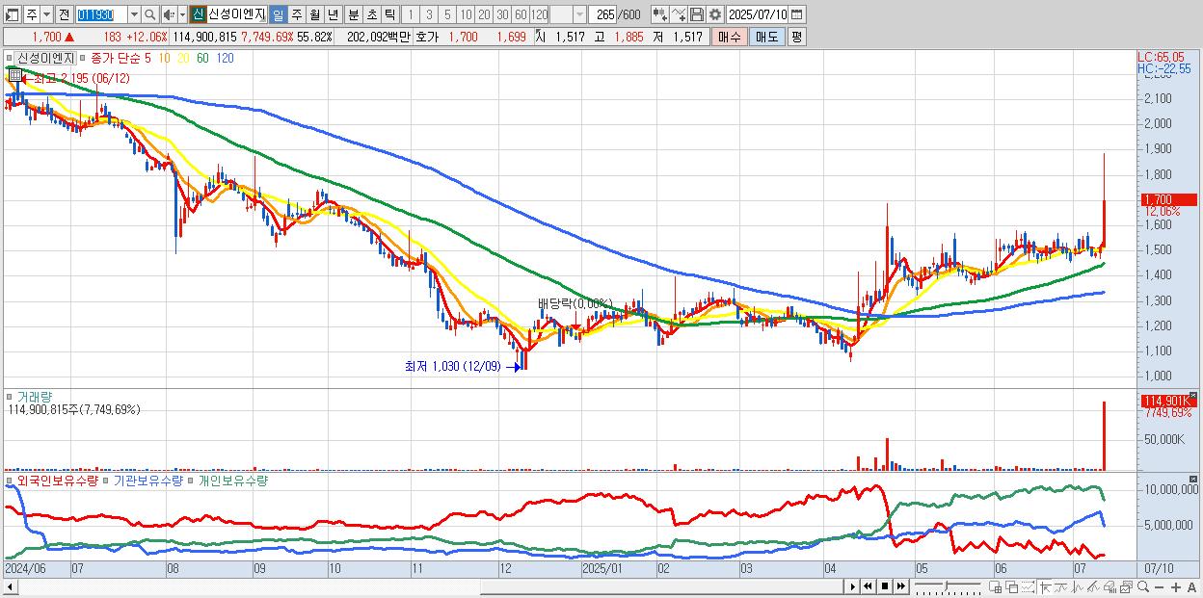
Task: Click the 신성이엔지 stock name field
Action: 236,14
